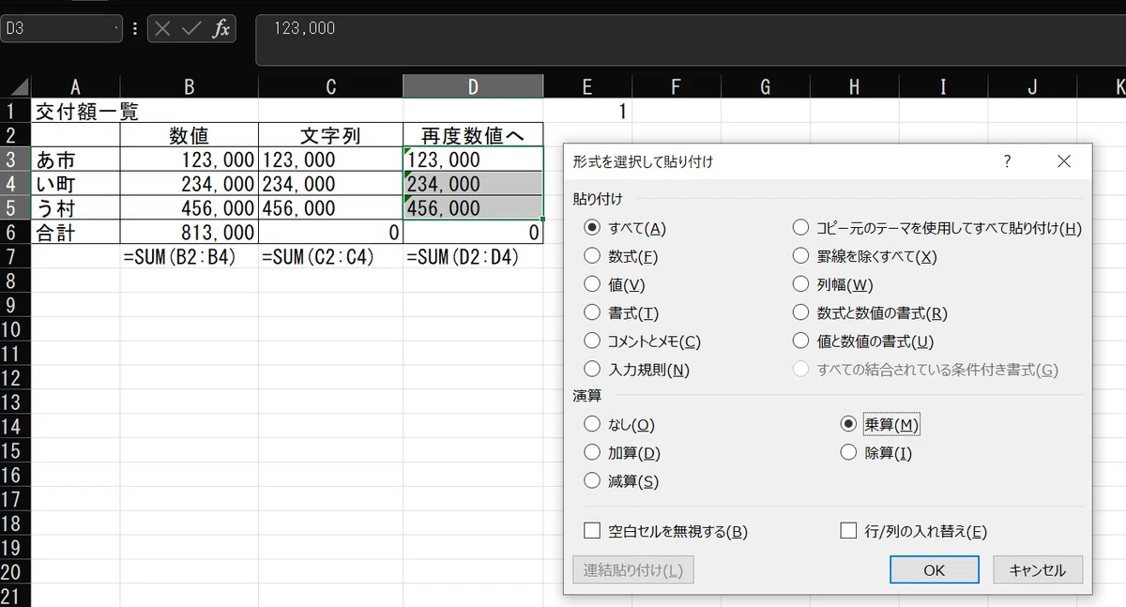Select the コメントとメモ(C) paste option

point(642,341)
